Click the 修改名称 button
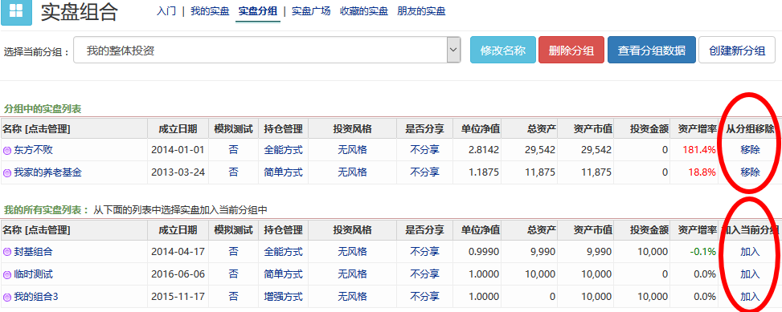This screenshot has width=782, height=312. (x=503, y=50)
